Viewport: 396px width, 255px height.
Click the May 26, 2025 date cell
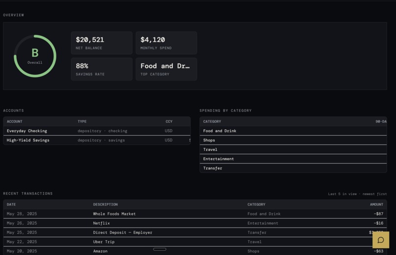(22, 223)
